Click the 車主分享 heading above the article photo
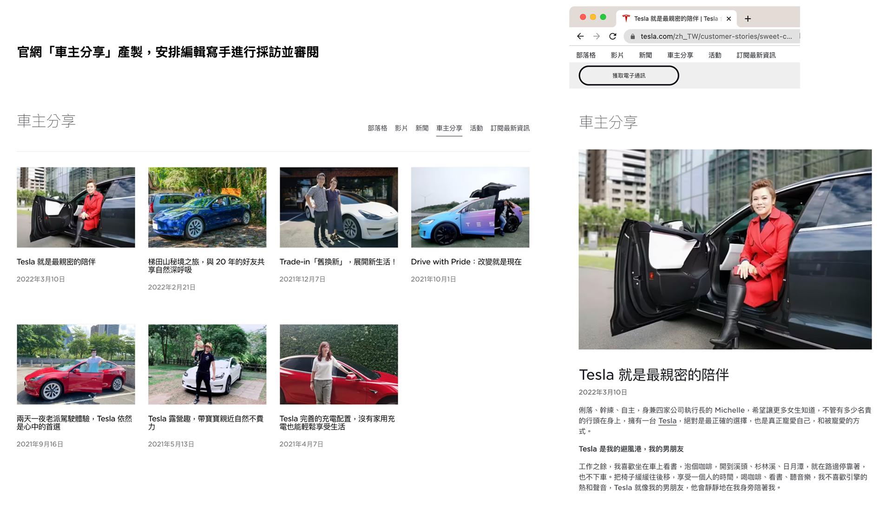 [608, 122]
